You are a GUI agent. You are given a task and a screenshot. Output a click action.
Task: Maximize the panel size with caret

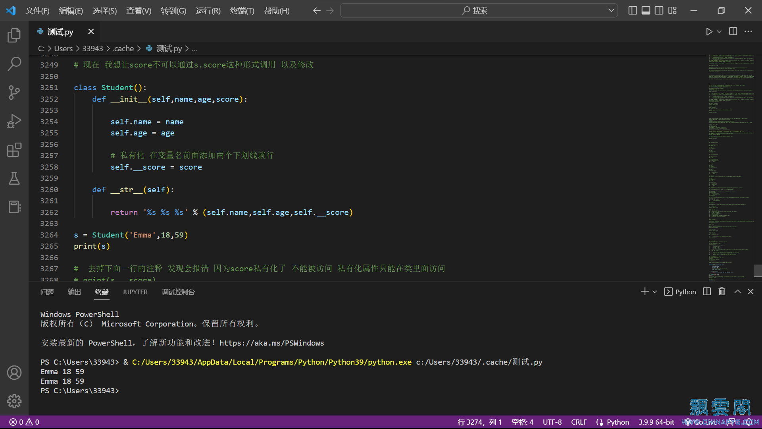[737, 292]
